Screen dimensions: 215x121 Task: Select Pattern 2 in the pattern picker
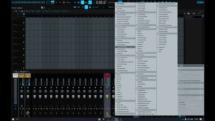[x=194, y=17]
